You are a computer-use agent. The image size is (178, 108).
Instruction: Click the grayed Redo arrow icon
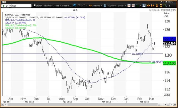[79, 6]
